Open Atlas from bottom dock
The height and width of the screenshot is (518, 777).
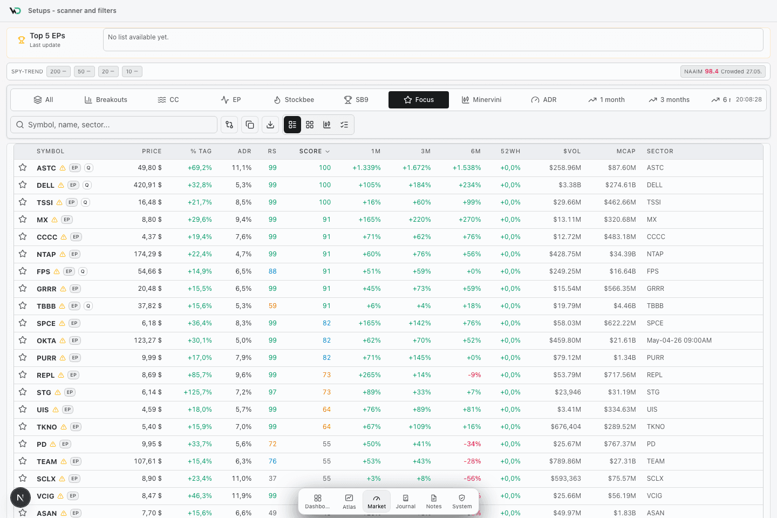pyautogui.click(x=349, y=501)
